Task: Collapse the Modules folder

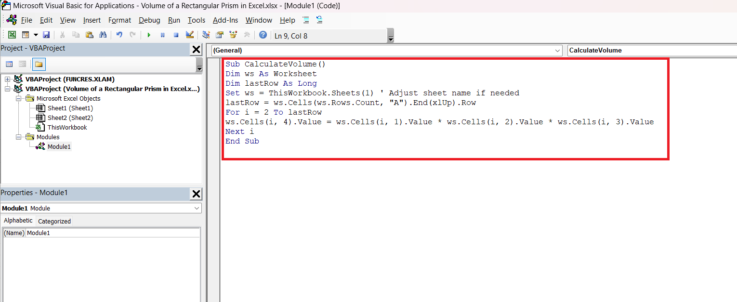Action: [x=18, y=137]
